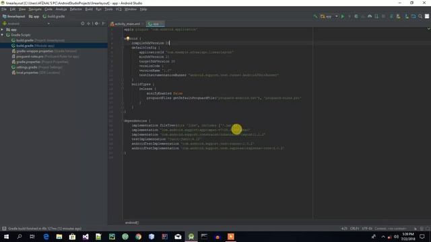Click the yellow lightbulb quick-fix icon
The height and width of the screenshot is (242, 431).
[128, 38]
